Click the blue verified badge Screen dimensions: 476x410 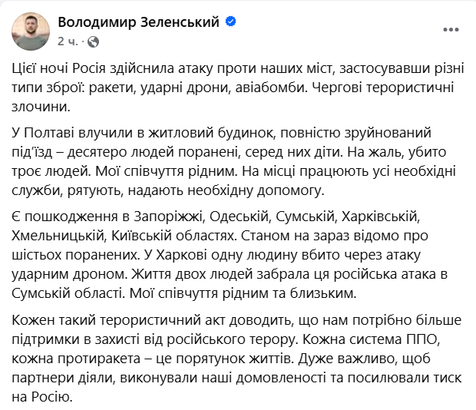click(x=230, y=21)
